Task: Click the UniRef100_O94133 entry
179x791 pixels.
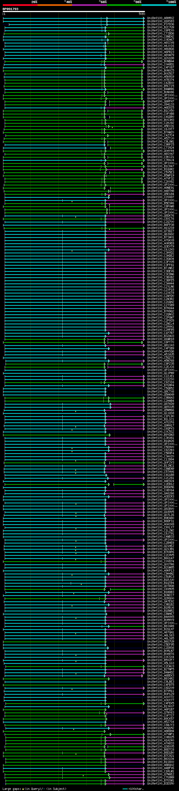Action: 161,104
